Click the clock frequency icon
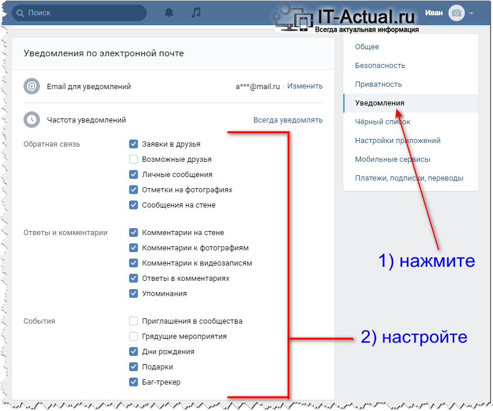The height and width of the screenshot is (411, 493). pyautogui.click(x=32, y=120)
